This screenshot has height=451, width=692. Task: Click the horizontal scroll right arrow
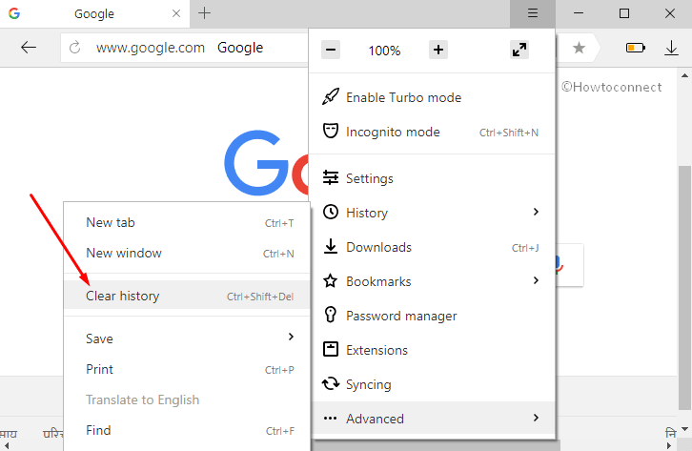(669, 445)
